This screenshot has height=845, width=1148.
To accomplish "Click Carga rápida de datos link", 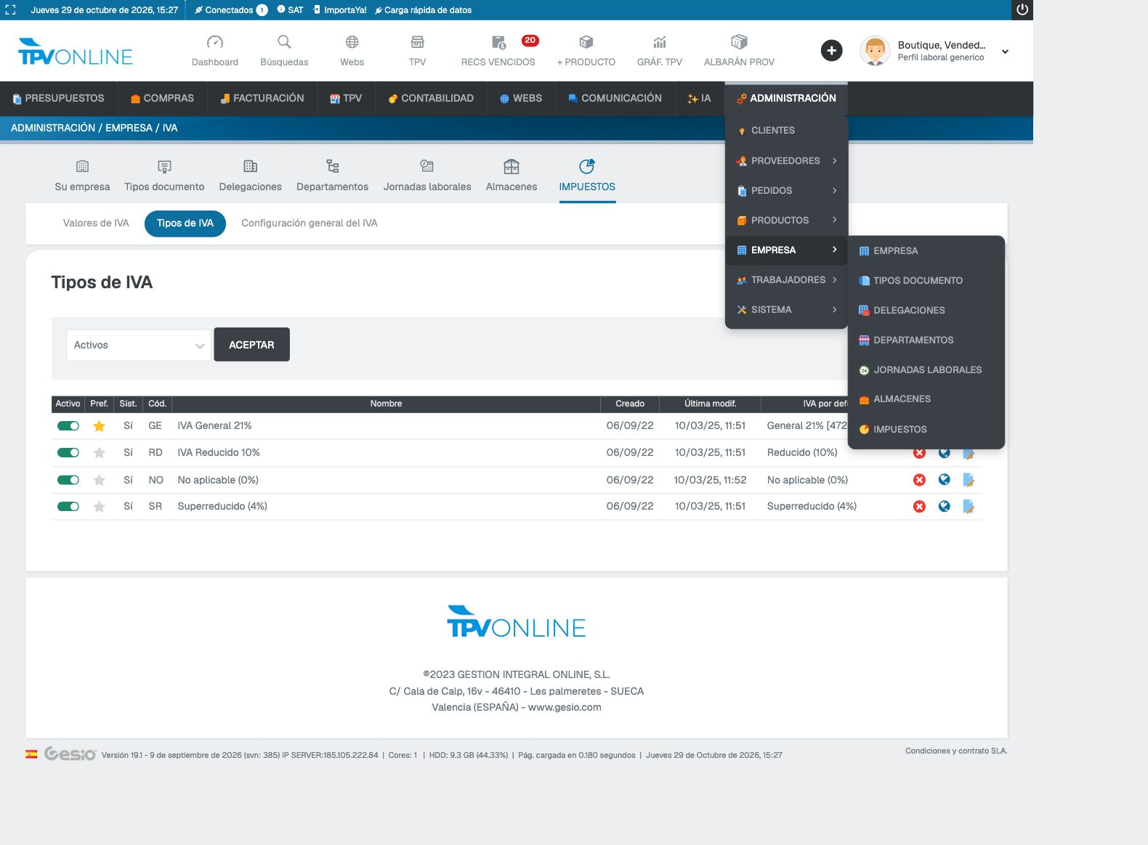I will pyautogui.click(x=424, y=10).
